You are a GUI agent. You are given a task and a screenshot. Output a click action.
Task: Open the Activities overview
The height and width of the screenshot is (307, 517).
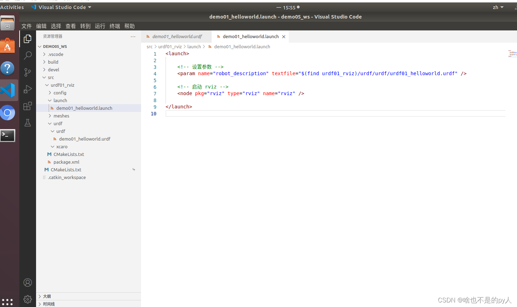[x=12, y=7]
